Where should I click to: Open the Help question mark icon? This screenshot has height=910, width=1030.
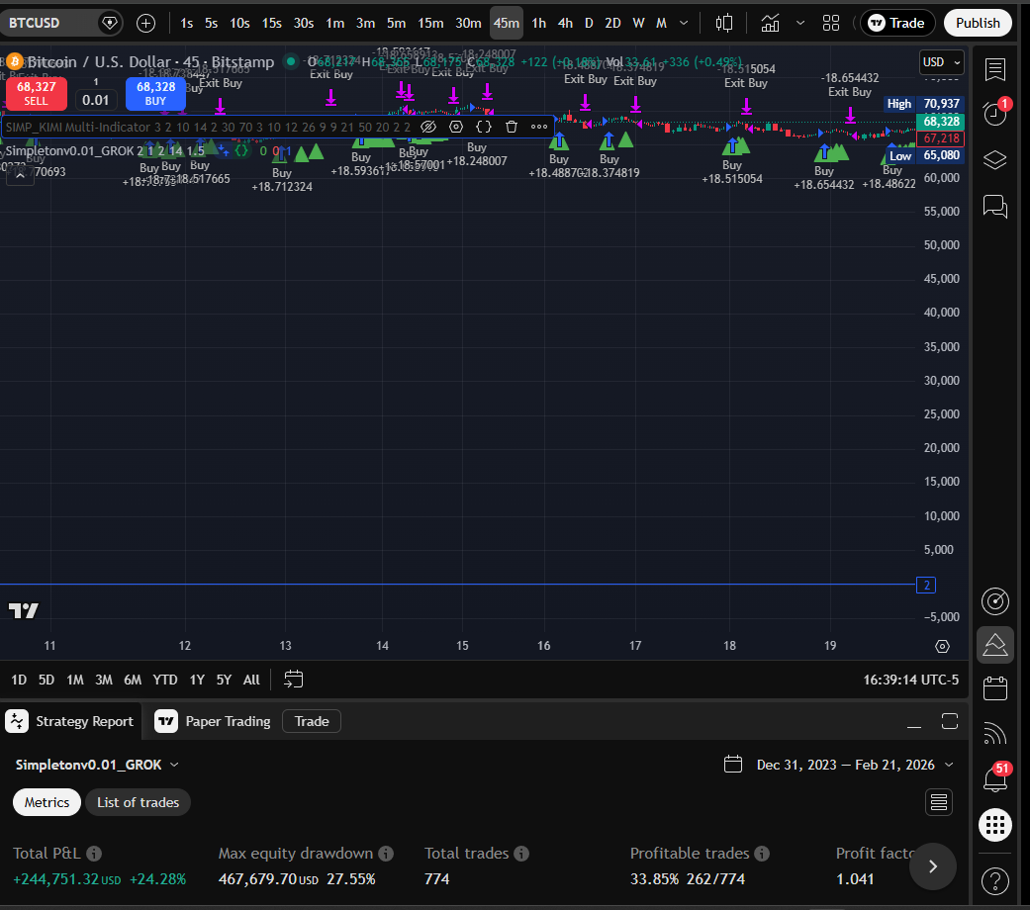point(994,880)
